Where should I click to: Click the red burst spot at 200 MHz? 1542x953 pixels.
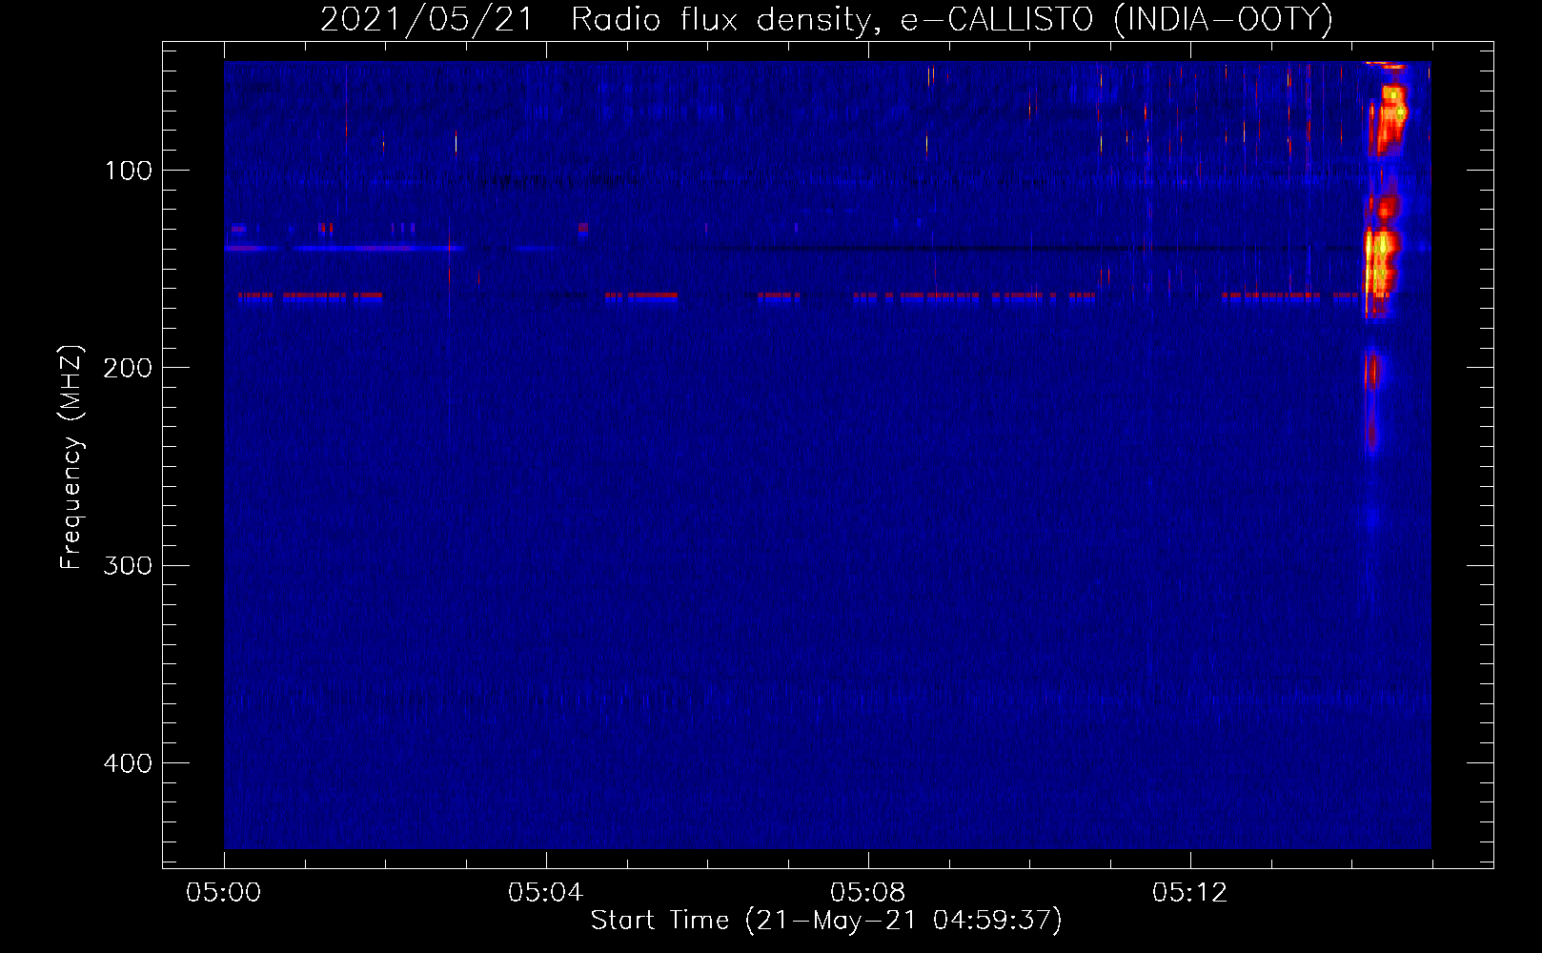click(x=1372, y=369)
